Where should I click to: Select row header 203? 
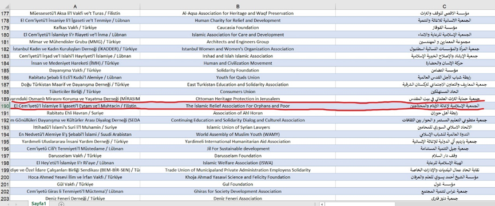pos(5,199)
